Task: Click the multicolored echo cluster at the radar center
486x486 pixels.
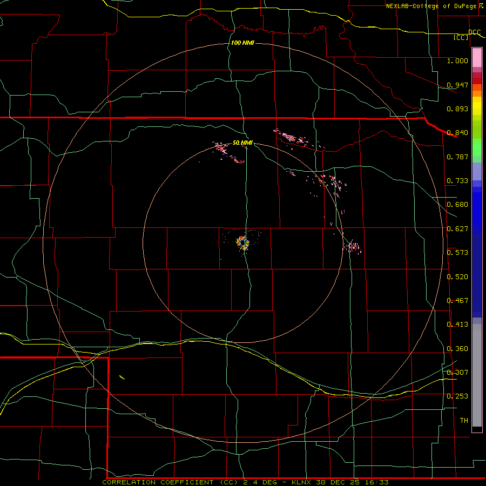Action: (243, 242)
